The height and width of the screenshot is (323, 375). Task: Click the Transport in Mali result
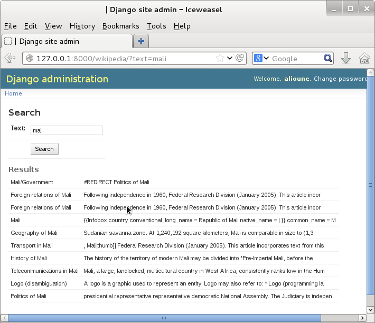32,245
